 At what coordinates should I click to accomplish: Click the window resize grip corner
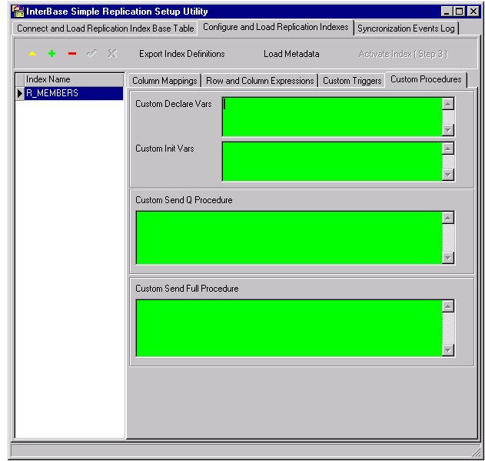click(477, 453)
